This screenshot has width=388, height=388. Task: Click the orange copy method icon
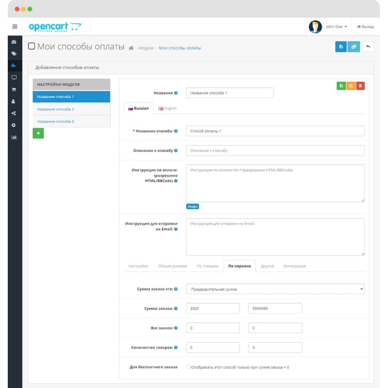click(x=351, y=86)
